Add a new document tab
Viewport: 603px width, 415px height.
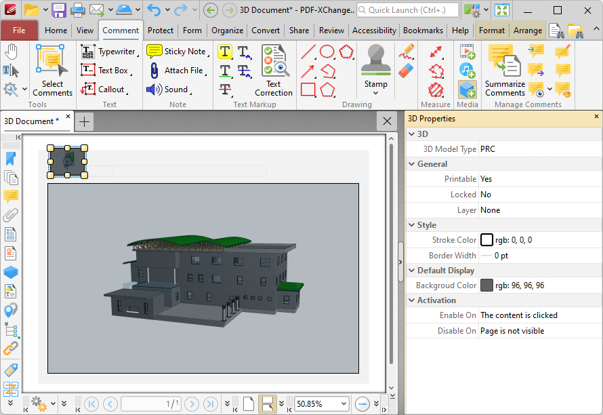[x=84, y=121]
